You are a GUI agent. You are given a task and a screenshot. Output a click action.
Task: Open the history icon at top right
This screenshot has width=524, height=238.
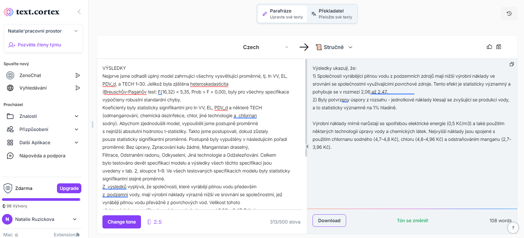click(509, 13)
